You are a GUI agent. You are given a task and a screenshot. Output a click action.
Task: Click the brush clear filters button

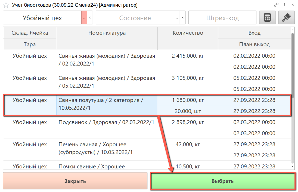click(x=286, y=18)
